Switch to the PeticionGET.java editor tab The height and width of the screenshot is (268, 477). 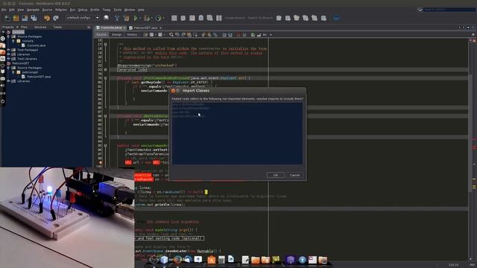pyautogui.click(x=145, y=28)
